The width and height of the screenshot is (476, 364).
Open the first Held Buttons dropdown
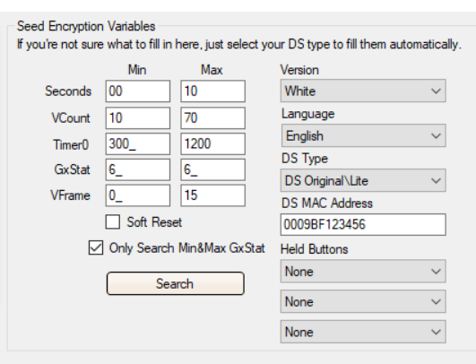[x=363, y=271]
